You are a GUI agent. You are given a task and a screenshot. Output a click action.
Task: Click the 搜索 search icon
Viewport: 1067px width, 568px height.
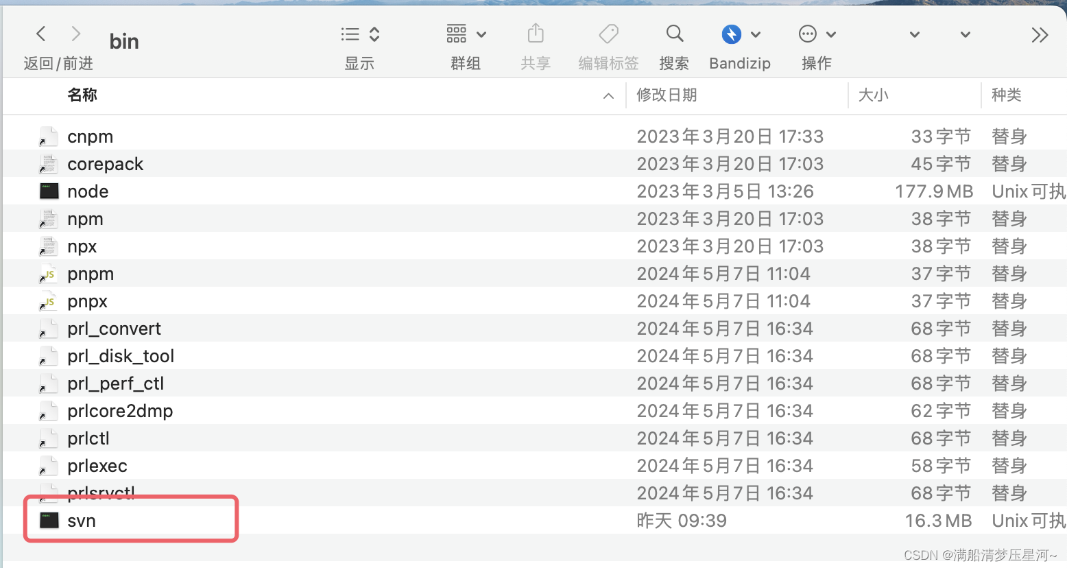(x=674, y=34)
